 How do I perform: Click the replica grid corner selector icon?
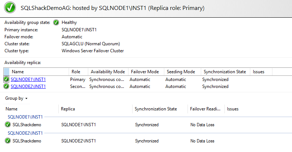(7, 72)
